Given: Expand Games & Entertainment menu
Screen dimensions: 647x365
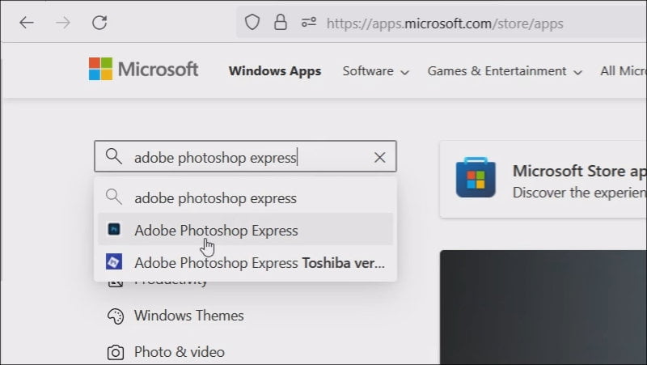Looking at the screenshot, I should coord(505,71).
